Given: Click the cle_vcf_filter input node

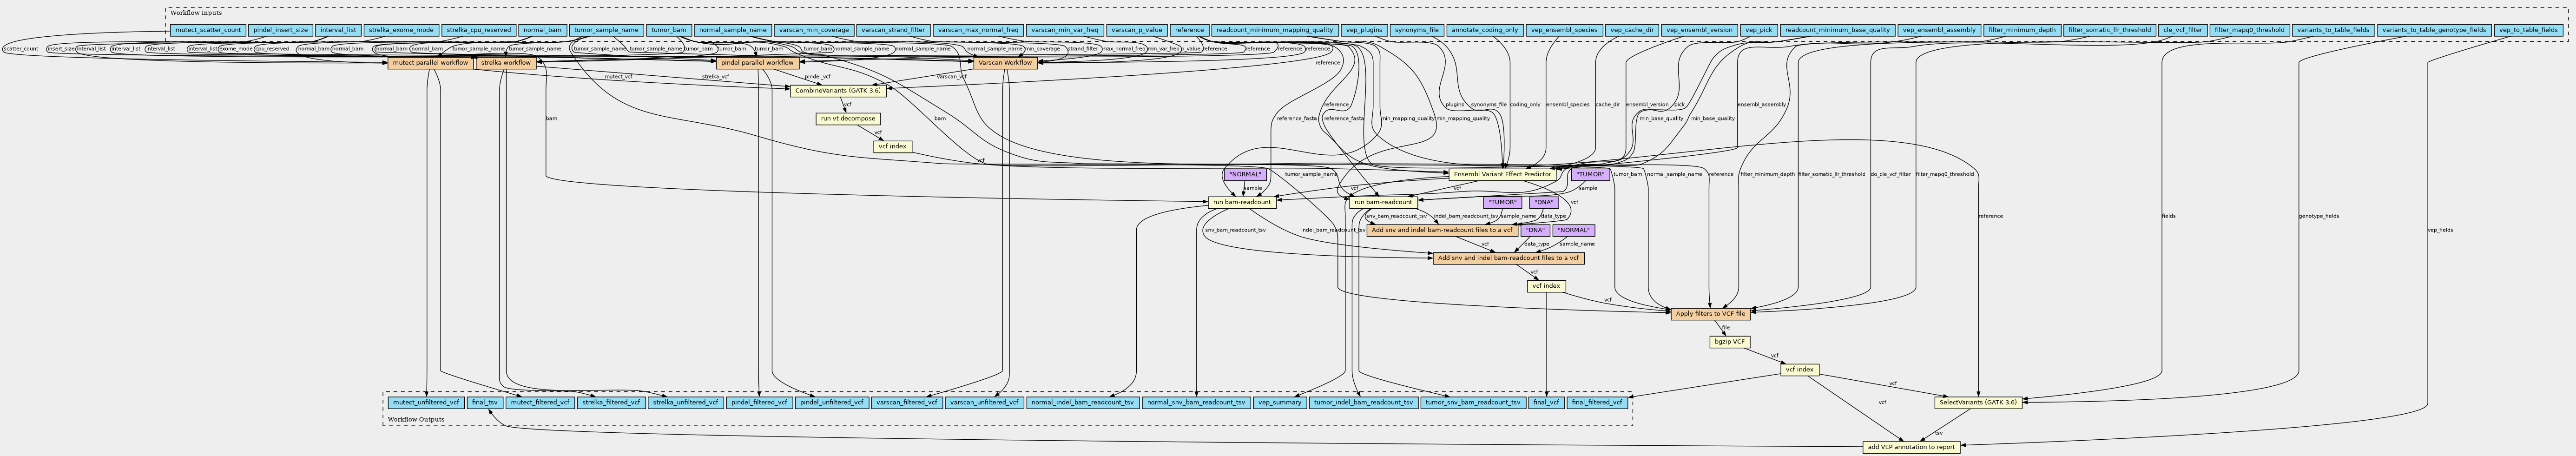Looking at the screenshot, I should pos(2181,30).
